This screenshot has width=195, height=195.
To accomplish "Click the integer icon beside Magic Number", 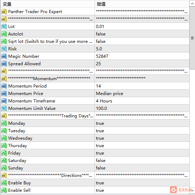I will click(x=4, y=56).
